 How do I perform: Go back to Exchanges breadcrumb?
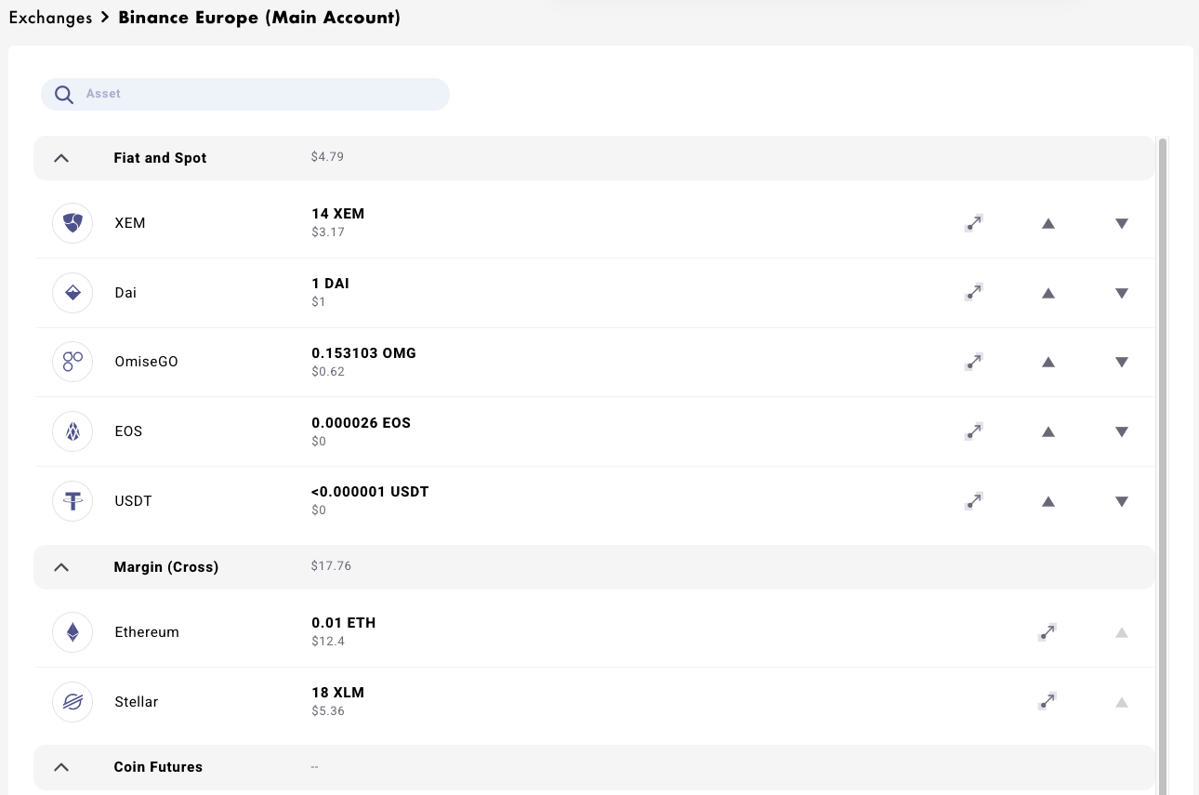click(50, 18)
